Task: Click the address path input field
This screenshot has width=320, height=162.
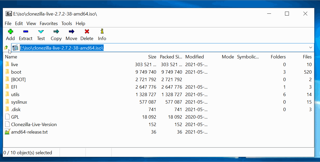Action: (x=163, y=48)
